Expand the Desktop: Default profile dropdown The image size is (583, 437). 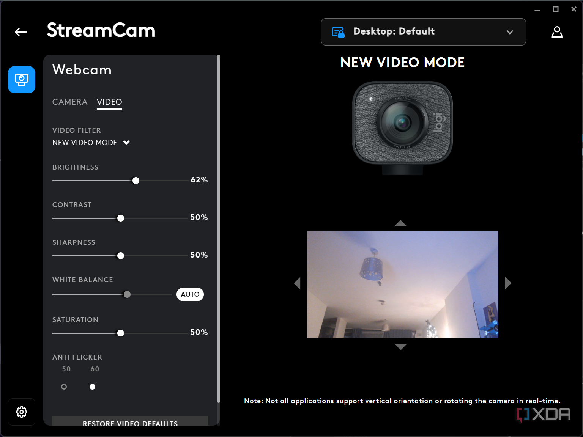[424, 32]
